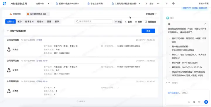Open 智能体开发
Image resolution: width=211 pixels, height=107 pixels.
click(x=203, y=4)
